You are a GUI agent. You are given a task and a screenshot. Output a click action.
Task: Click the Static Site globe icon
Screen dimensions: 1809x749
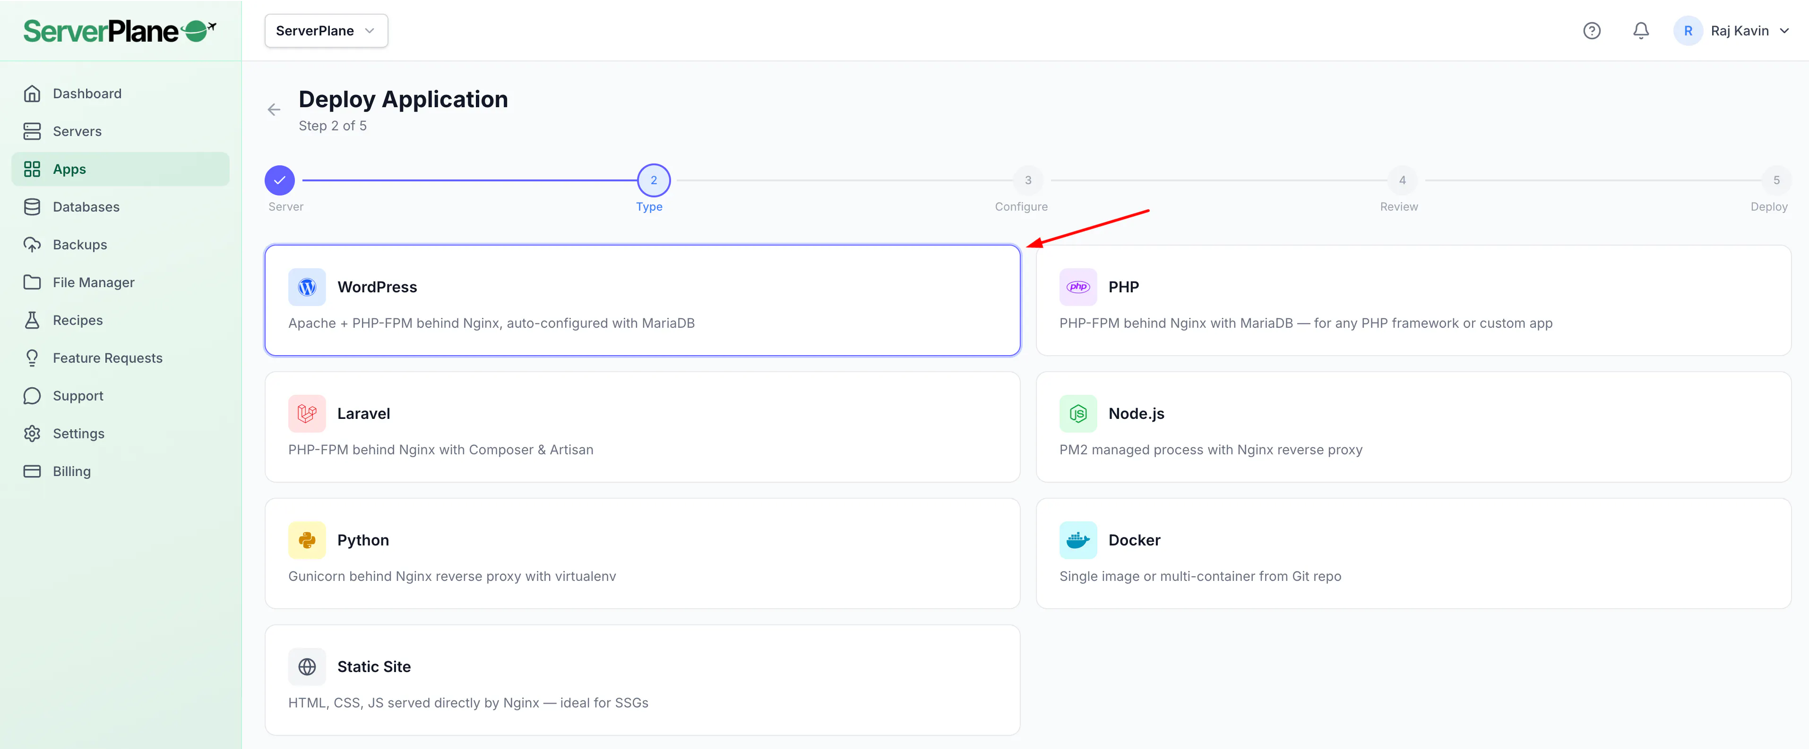point(307,667)
